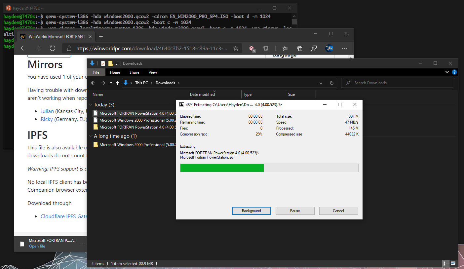Click the terminal window scrollbar
The height and width of the screenshot is (269, 464).
coord(294,21)
